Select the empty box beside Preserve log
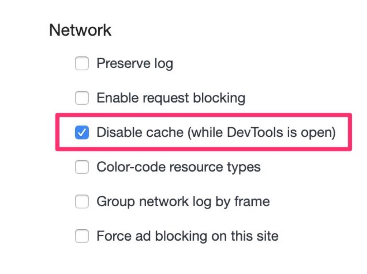The width and height of the screenshot is (367, 274). click(82, 64)
